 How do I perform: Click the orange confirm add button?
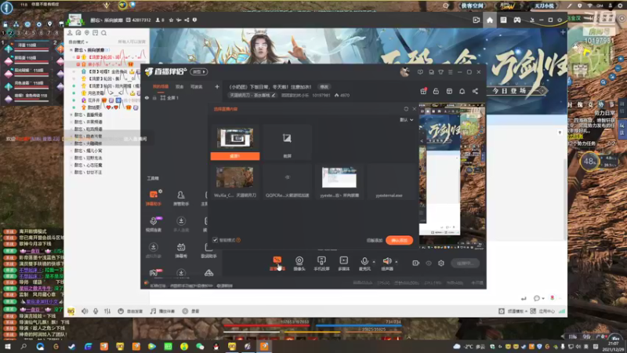tap(399, 240)
